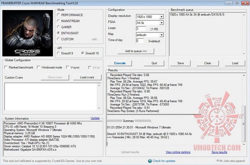Toggle the Windowed mode checkbox

pyautogui.click(x=39, y=67)
